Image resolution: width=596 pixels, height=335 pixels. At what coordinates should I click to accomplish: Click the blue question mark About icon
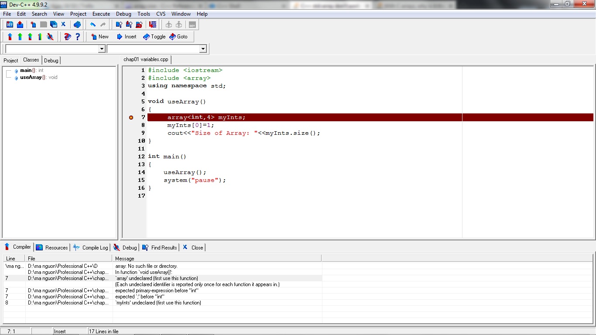[x=78, y=37]
